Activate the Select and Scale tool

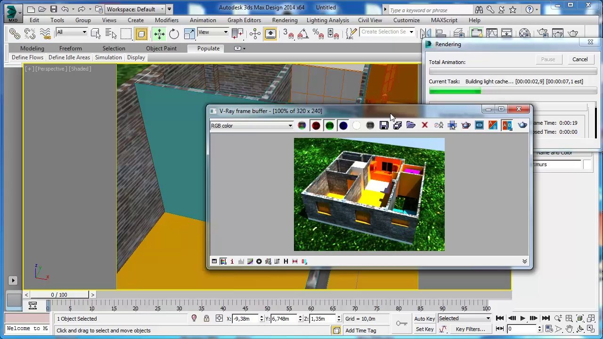(x=189, y=33)
